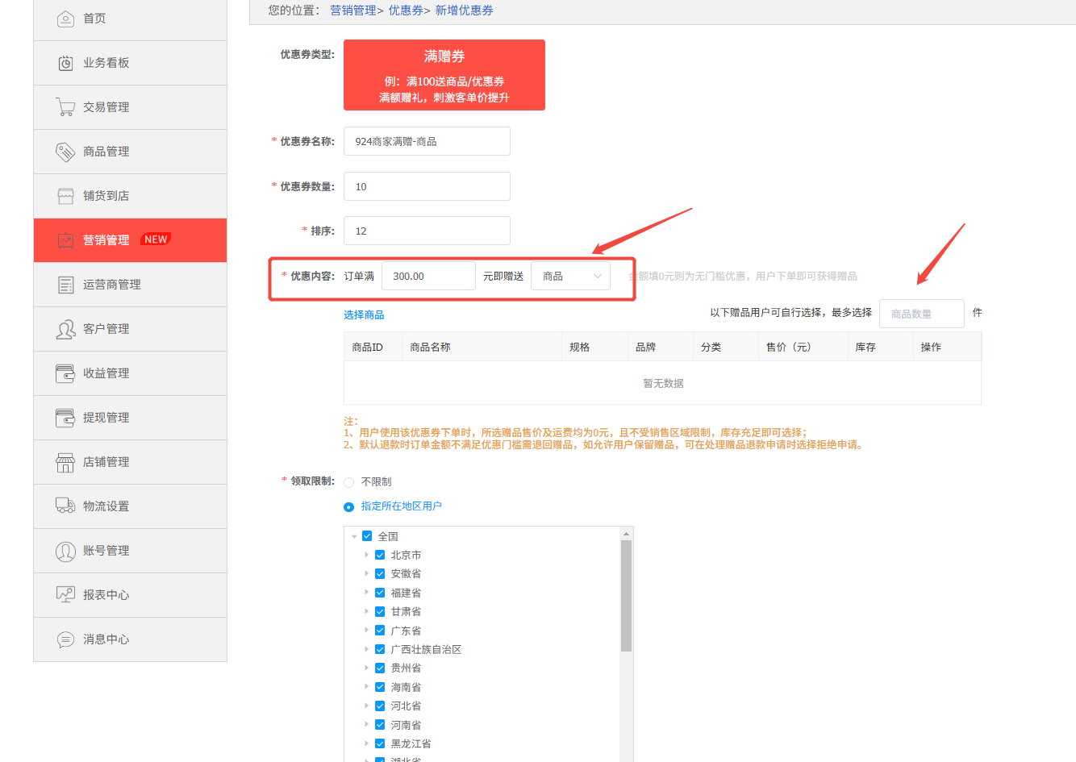This screenshot has width=1076, height=762.
Task: Uncheck the 全国 checkbox
Action: (x=367, y=535)
